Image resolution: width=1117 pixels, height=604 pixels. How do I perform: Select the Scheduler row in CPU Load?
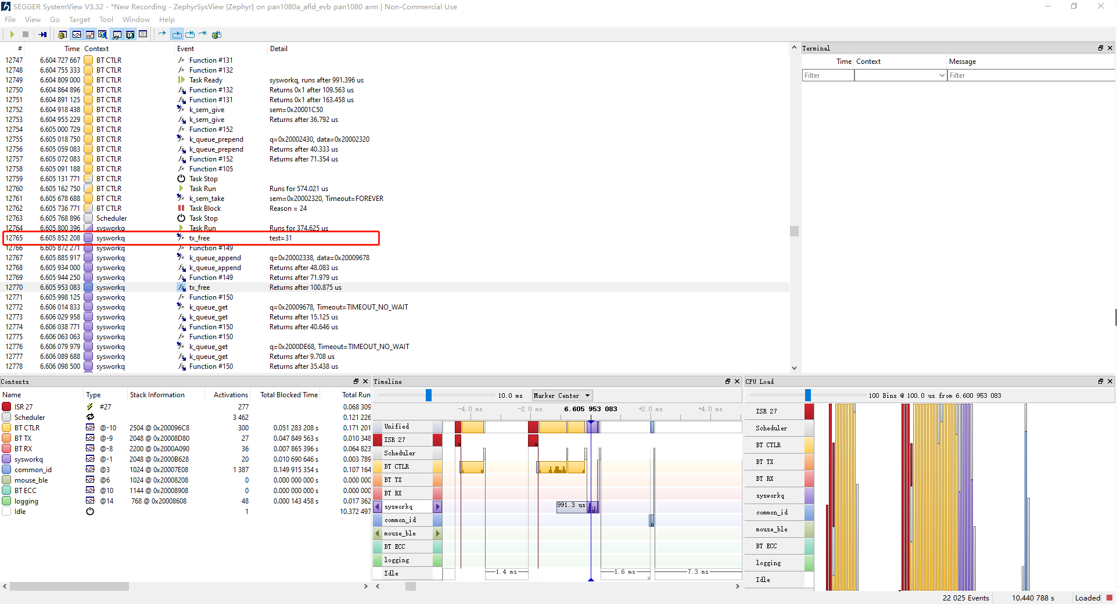779,428
